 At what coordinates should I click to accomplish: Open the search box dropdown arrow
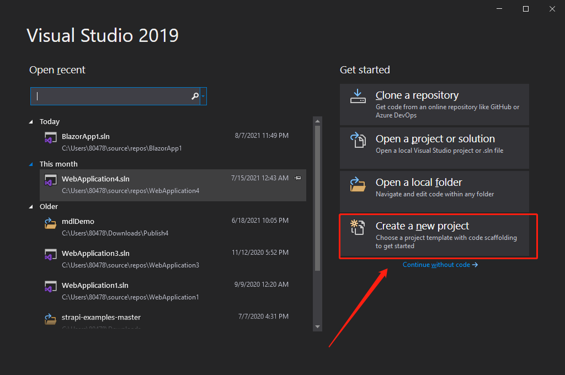tap(203, 96)
